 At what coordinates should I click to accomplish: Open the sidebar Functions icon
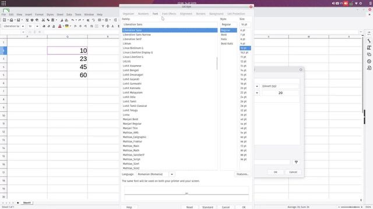(369, 68)
